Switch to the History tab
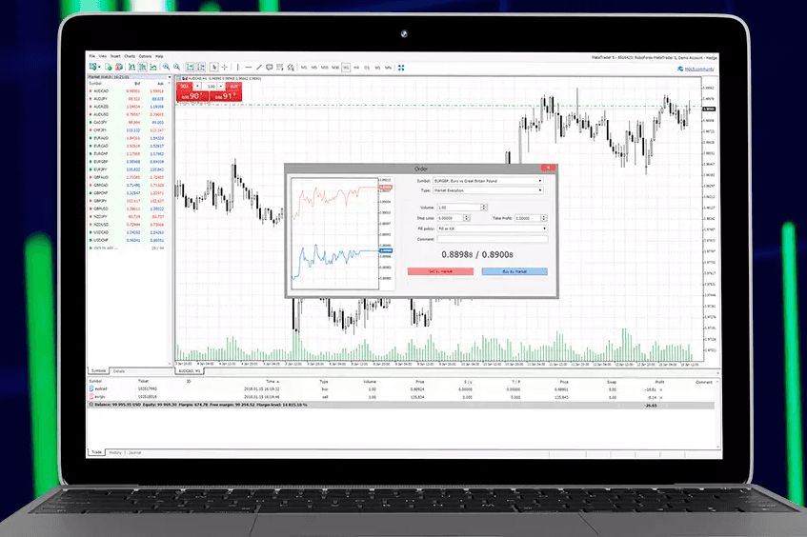 tap(115, 452)
